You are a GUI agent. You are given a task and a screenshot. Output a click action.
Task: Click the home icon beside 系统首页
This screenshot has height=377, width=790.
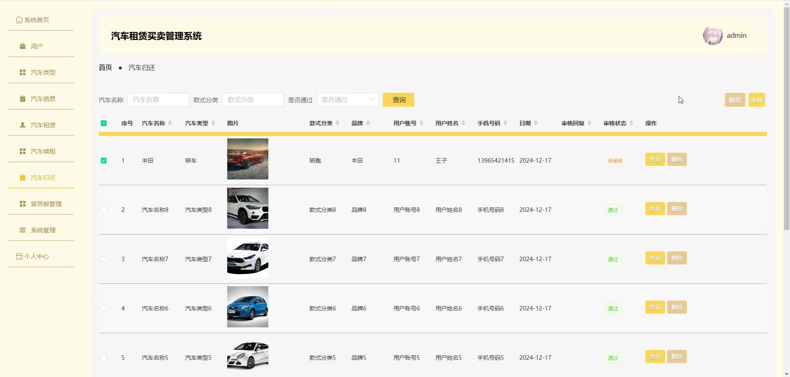click(x=19, y=20)
